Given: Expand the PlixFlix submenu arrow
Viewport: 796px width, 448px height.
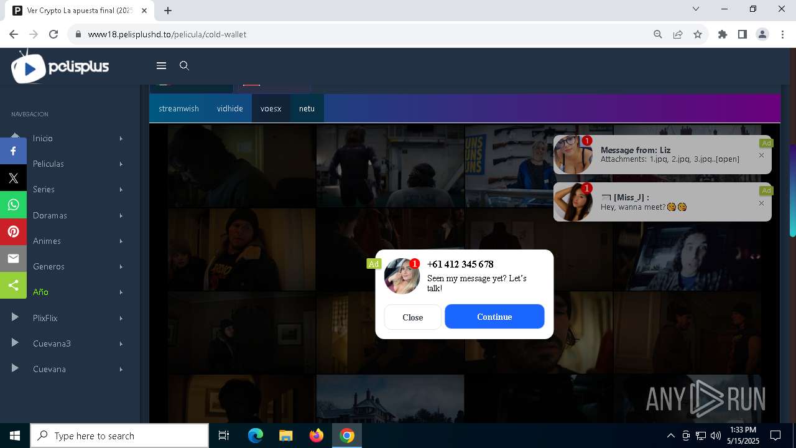Looking at the screenshot, I should click(121, 318).
